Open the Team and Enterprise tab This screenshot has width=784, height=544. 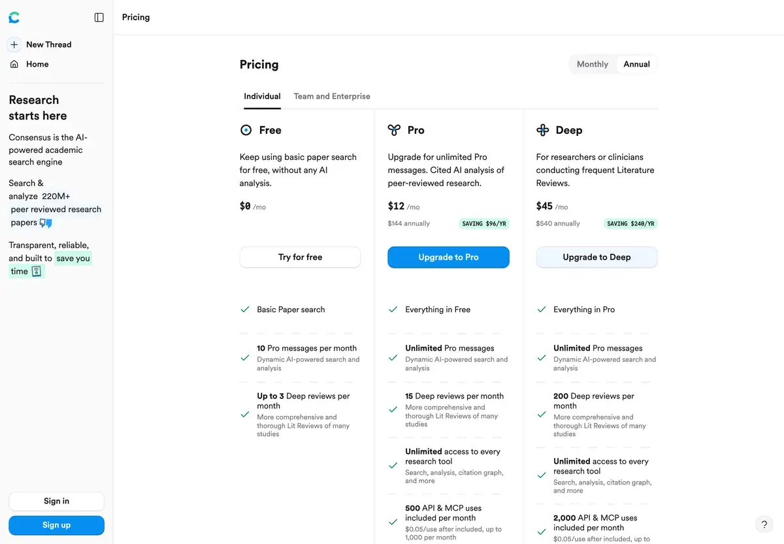(x=332, y=96)
